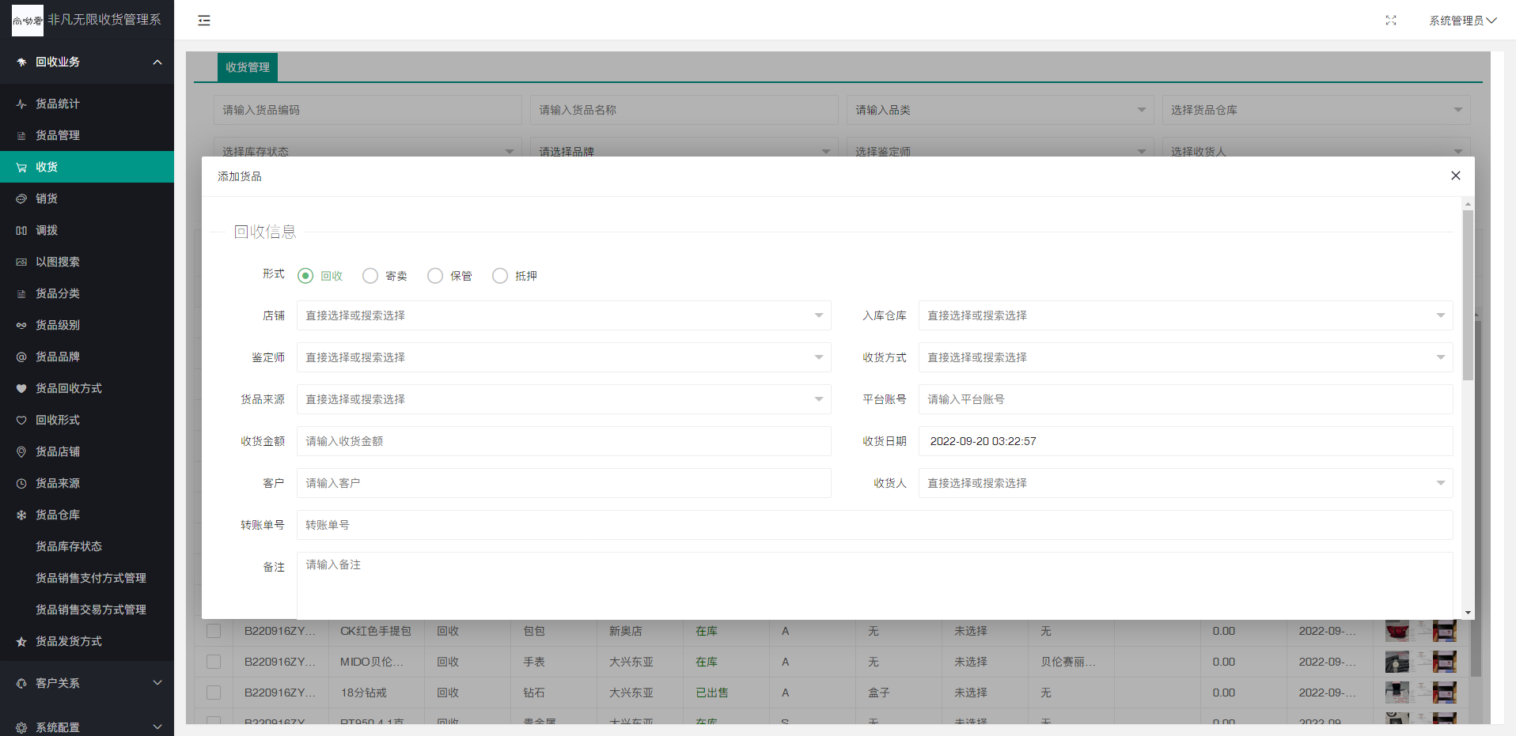Click the 货品品牌 icon in sidebar
The width and height of the screenshot is (1516, 736).
[x=21, y=357]
